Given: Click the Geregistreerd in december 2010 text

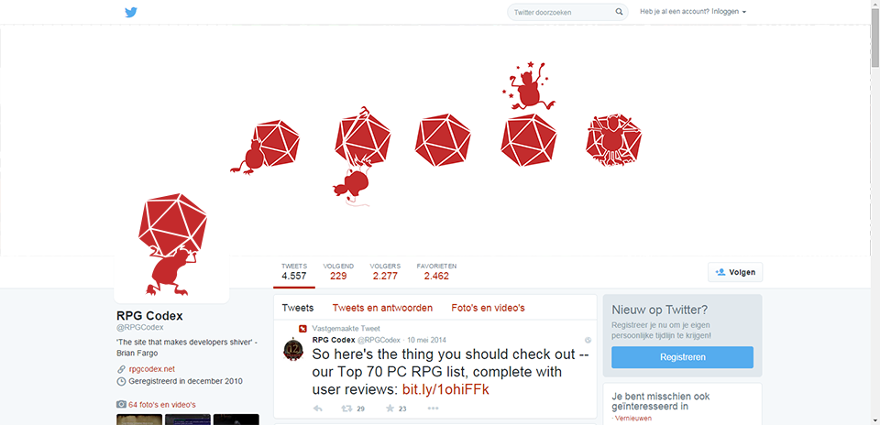Looking at the screenshot, I should 186,381.
